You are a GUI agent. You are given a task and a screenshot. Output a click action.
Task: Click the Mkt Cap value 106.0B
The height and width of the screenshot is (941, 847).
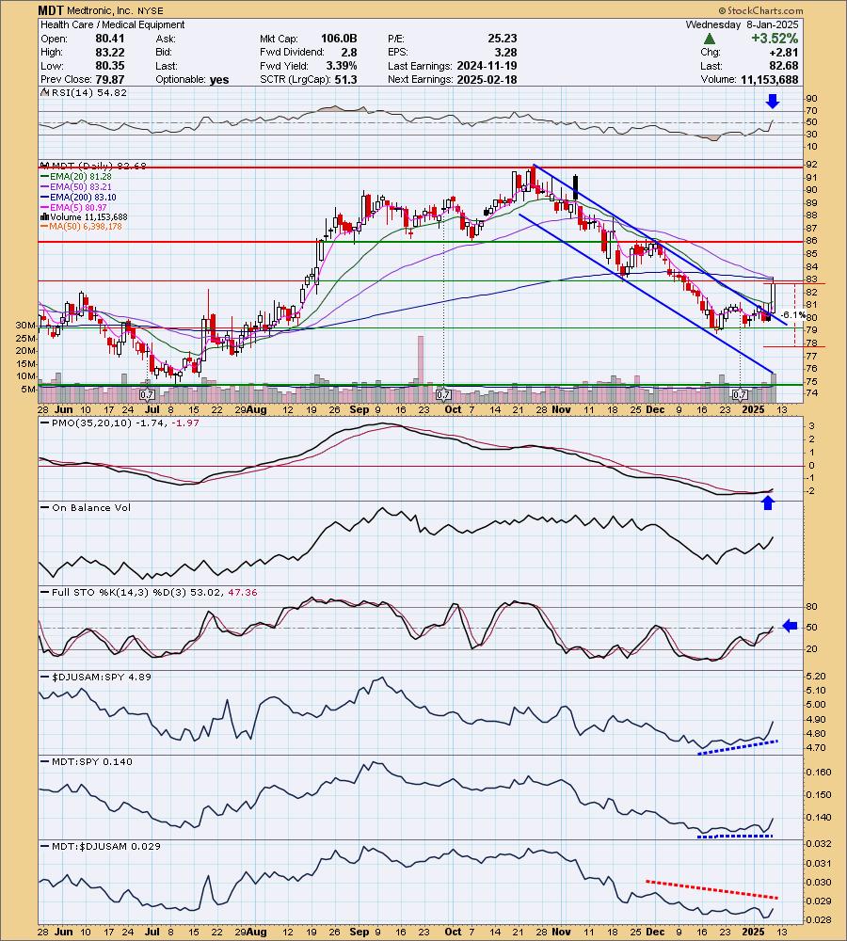point(338,39)
